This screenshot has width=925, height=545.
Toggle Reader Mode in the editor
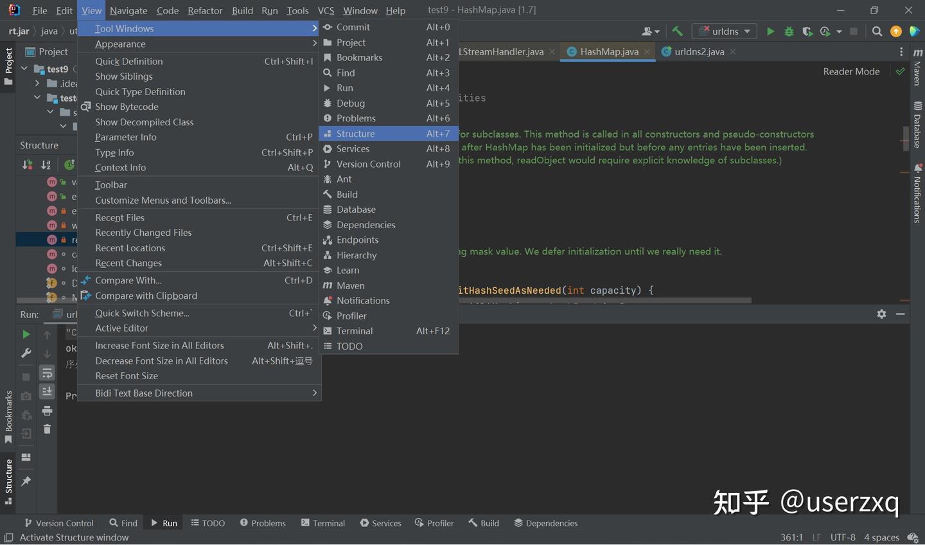pos(851,71)
